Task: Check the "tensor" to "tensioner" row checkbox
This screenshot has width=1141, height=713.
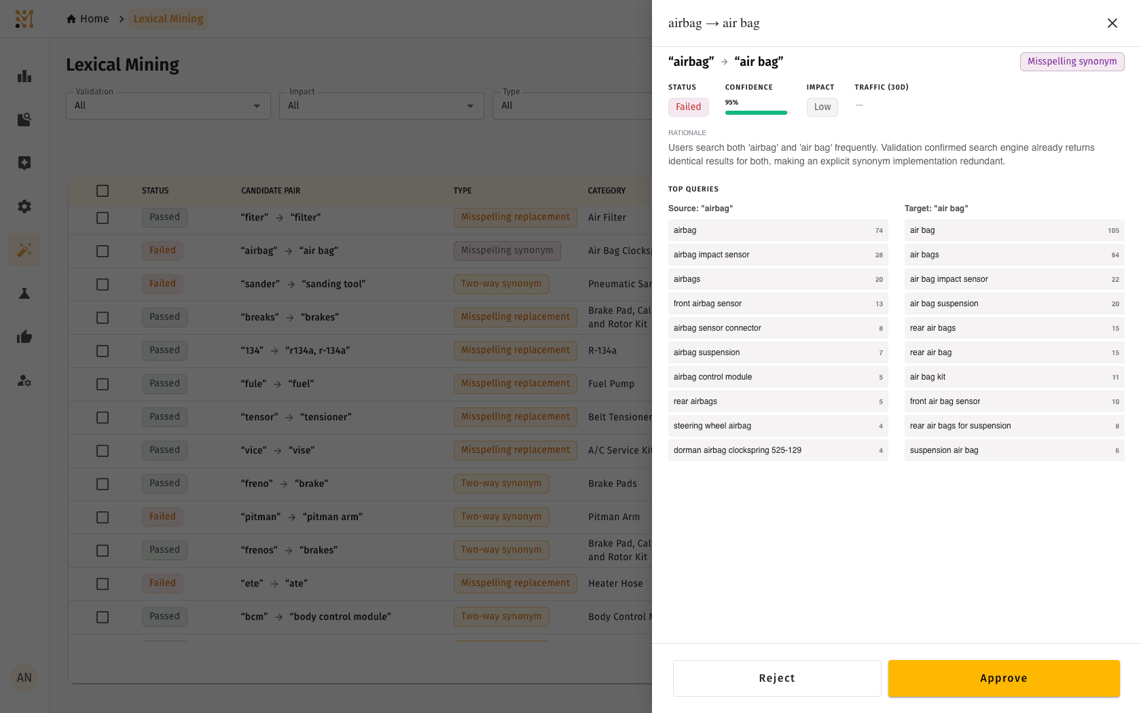Action: click(103, 418)
